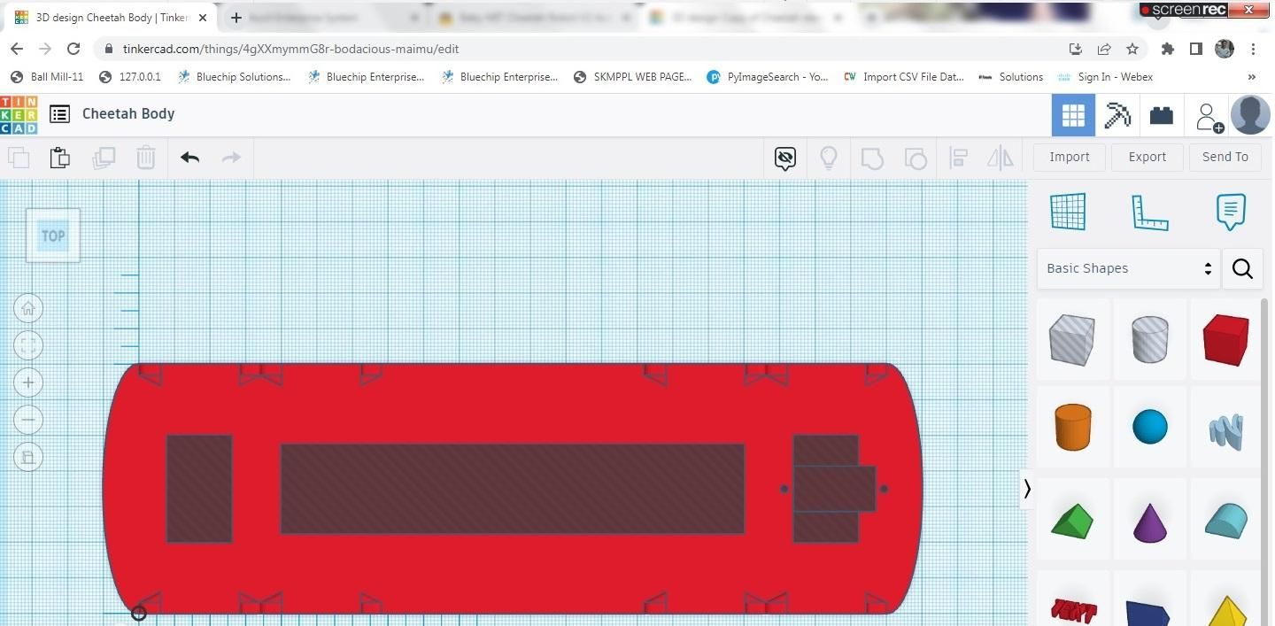Click the Export button
This screenshot has width=1275, height=626.
point(1147,157)
